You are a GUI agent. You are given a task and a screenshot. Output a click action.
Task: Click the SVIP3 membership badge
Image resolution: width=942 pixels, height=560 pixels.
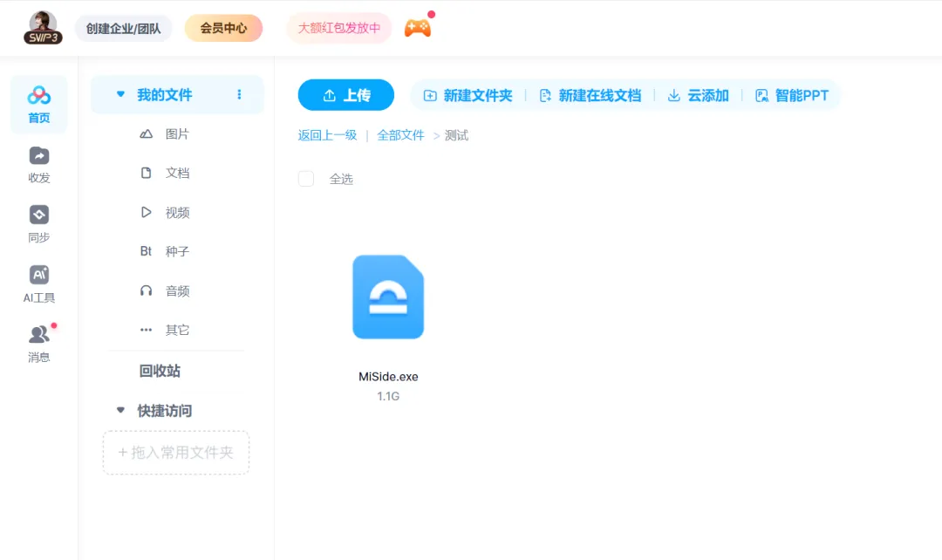pos(44,38)
